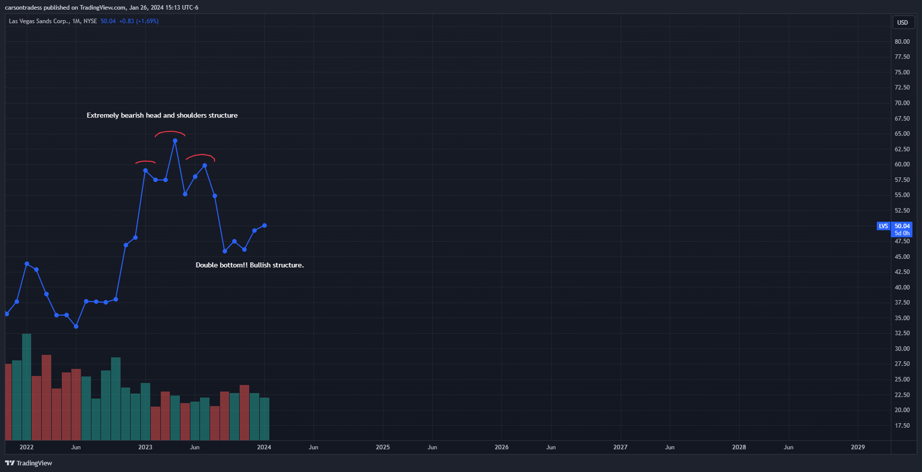Click the 25.00 price axis label
This screenshot has width=922, height=472.
click(x=902, y=380)
